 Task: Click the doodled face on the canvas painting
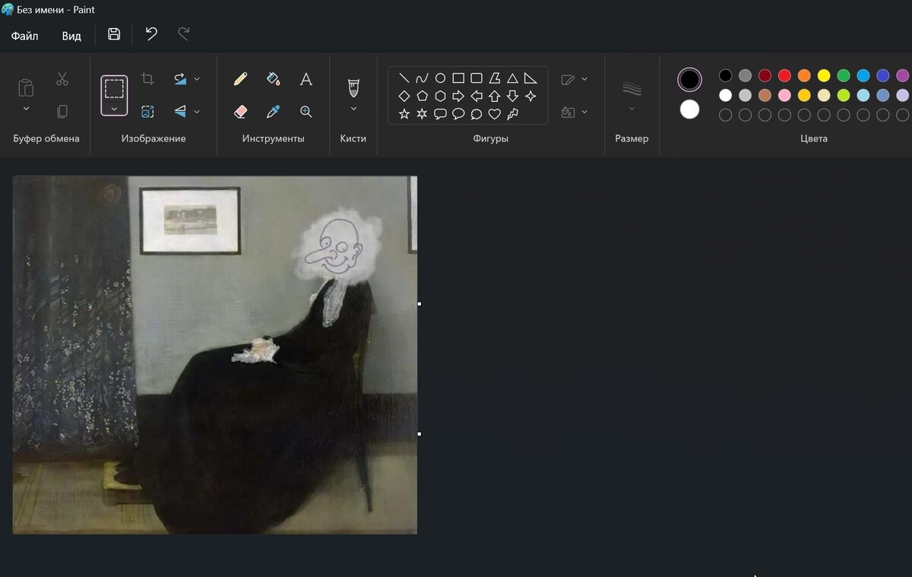coord(336,248)
